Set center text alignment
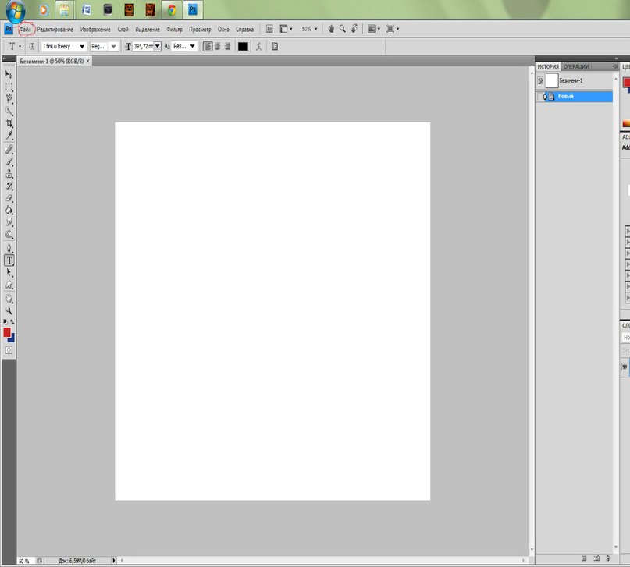The width and height of the screenshot is (630, 567). click(217, 47)
